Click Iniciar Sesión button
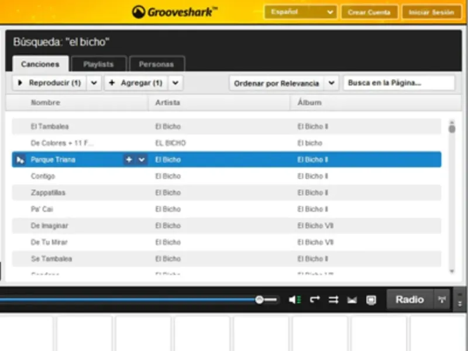 [431, 12]
